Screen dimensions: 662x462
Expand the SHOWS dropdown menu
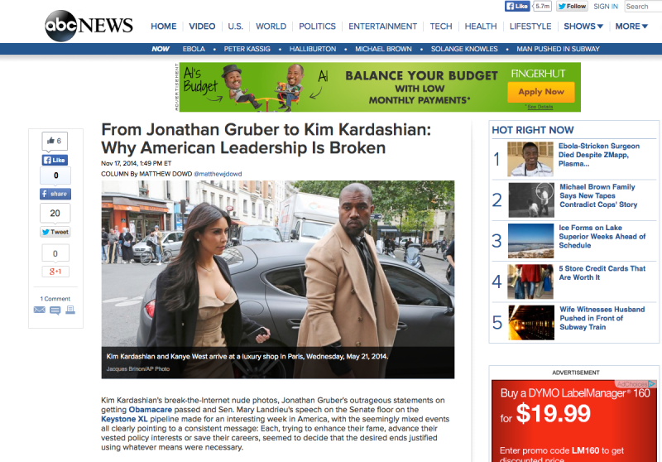pyautogui.click(x=583, y=26)
